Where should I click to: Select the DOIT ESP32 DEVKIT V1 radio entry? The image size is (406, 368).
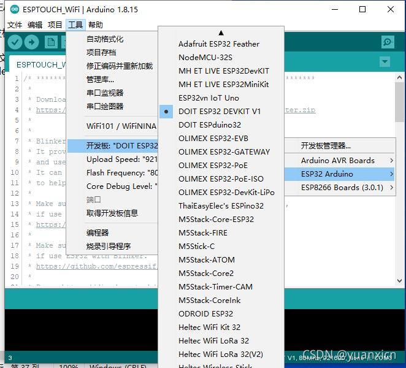221,112
